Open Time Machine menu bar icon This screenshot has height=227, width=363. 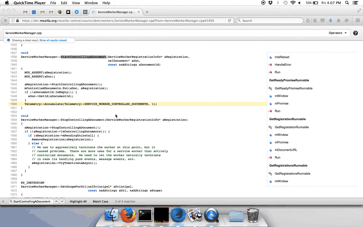tap(285, 3)
